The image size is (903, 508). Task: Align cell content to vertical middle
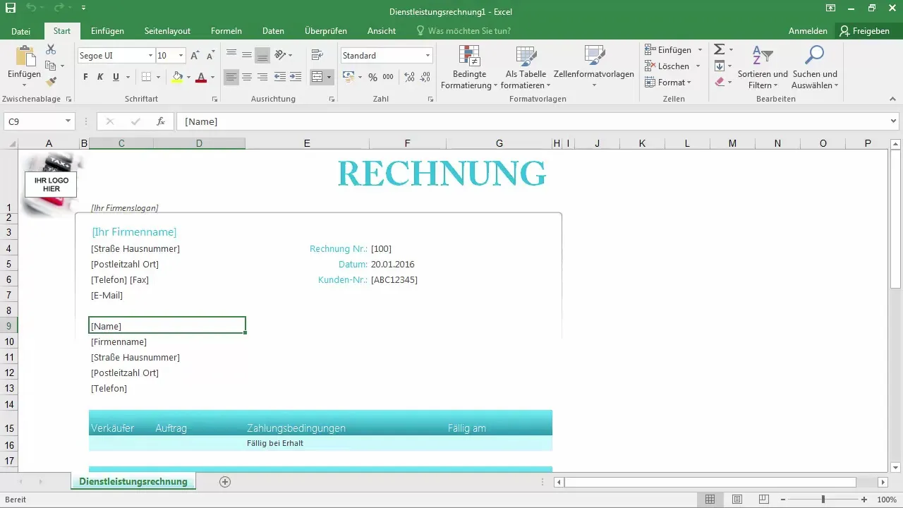coord(247,54)
